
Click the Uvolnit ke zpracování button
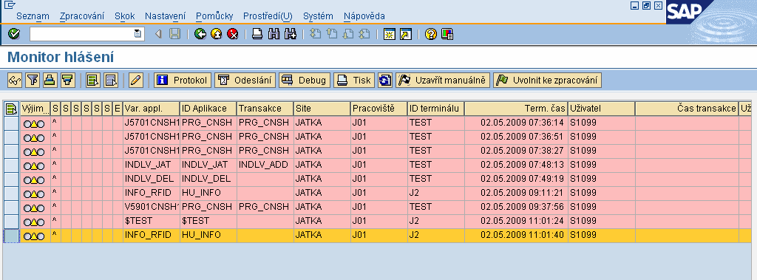(x=548, y=80)
